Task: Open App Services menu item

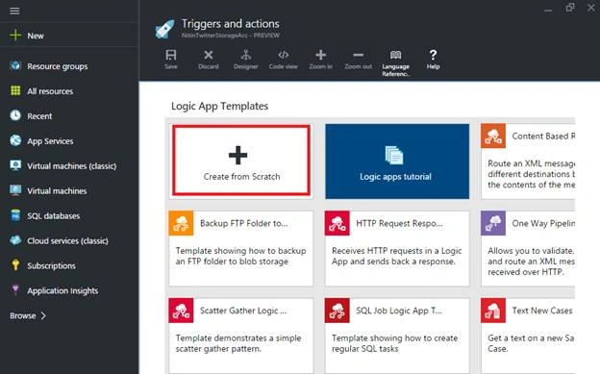Action: pos(50,141)
